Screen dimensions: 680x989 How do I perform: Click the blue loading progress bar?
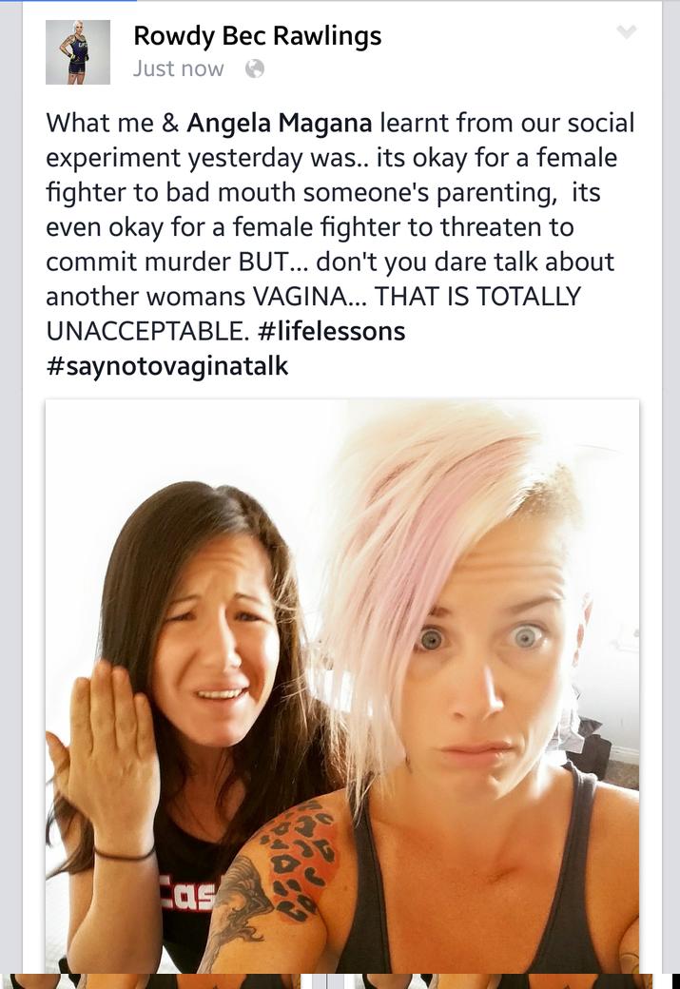68,1
